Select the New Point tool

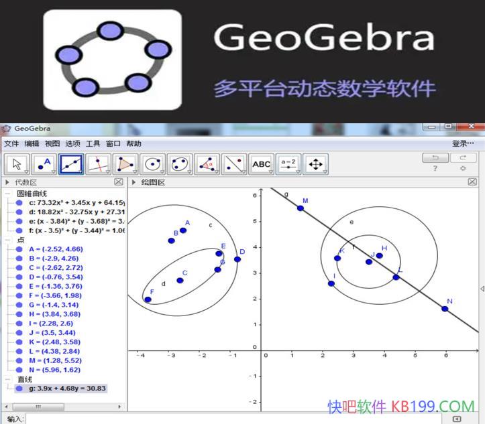coord(44,164)
